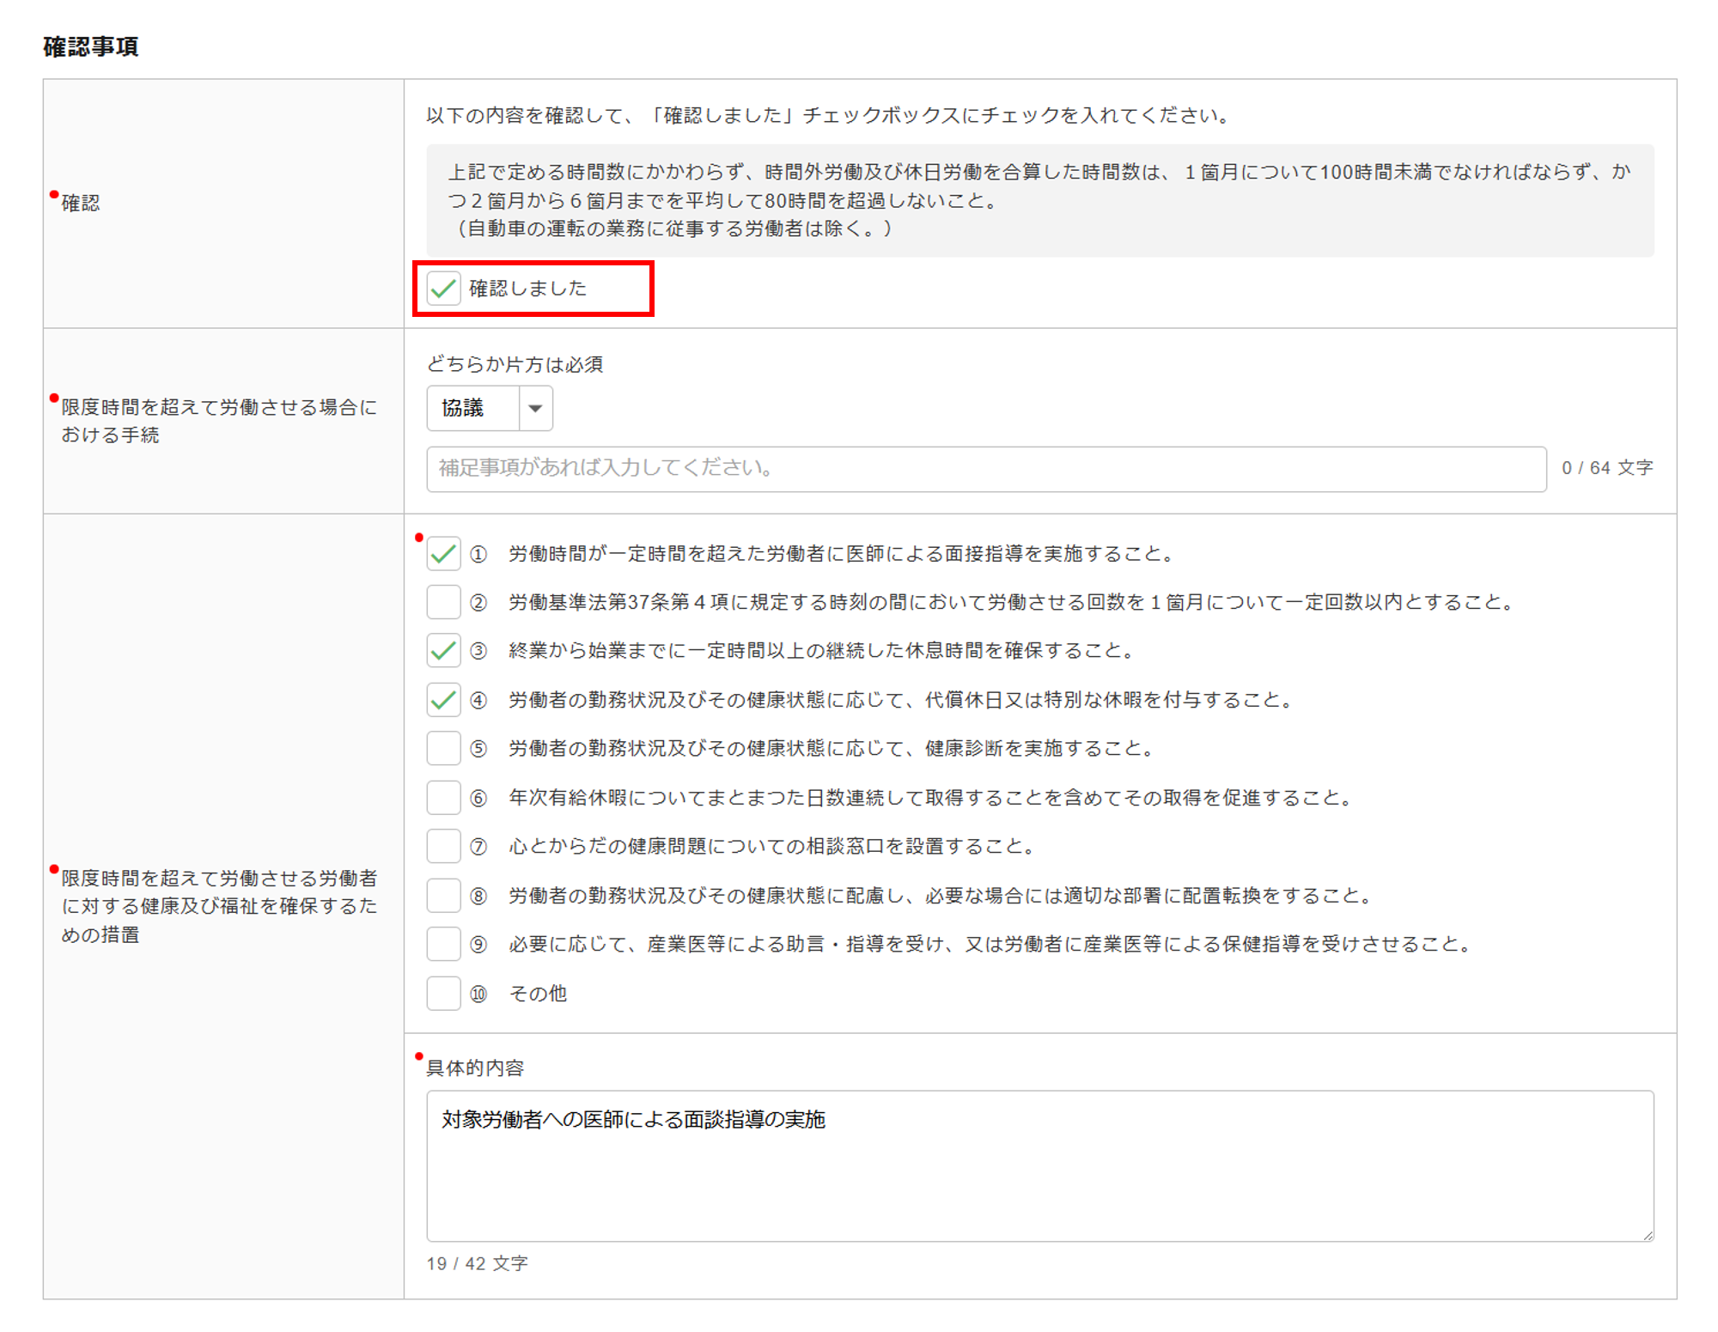Click the ⑦ 相談窓口 label text
Image resolution: width=1718 pixels, height=1332 pixels.
[x=771, y=847]
